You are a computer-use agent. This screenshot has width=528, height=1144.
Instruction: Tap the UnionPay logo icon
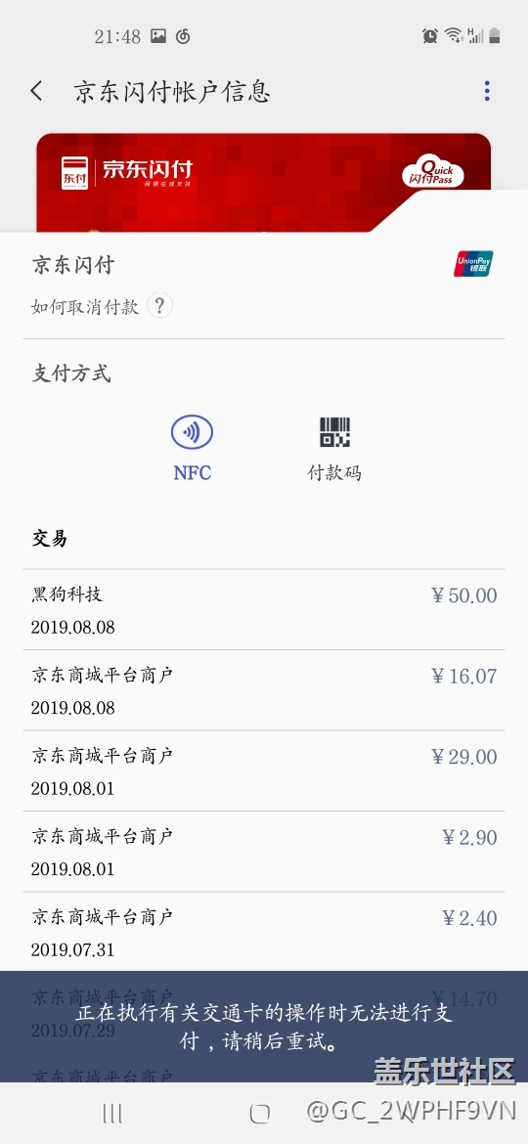coord(473,264)
